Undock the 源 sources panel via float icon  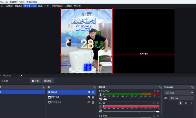pos(95,87)
